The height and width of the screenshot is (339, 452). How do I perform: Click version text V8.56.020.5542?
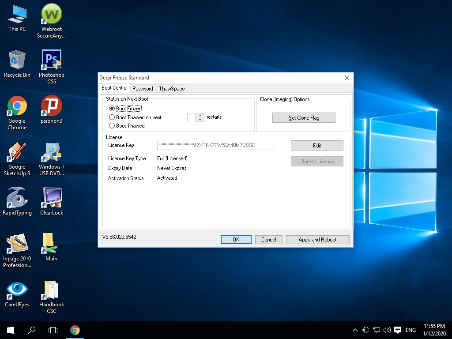click(119, 237)
